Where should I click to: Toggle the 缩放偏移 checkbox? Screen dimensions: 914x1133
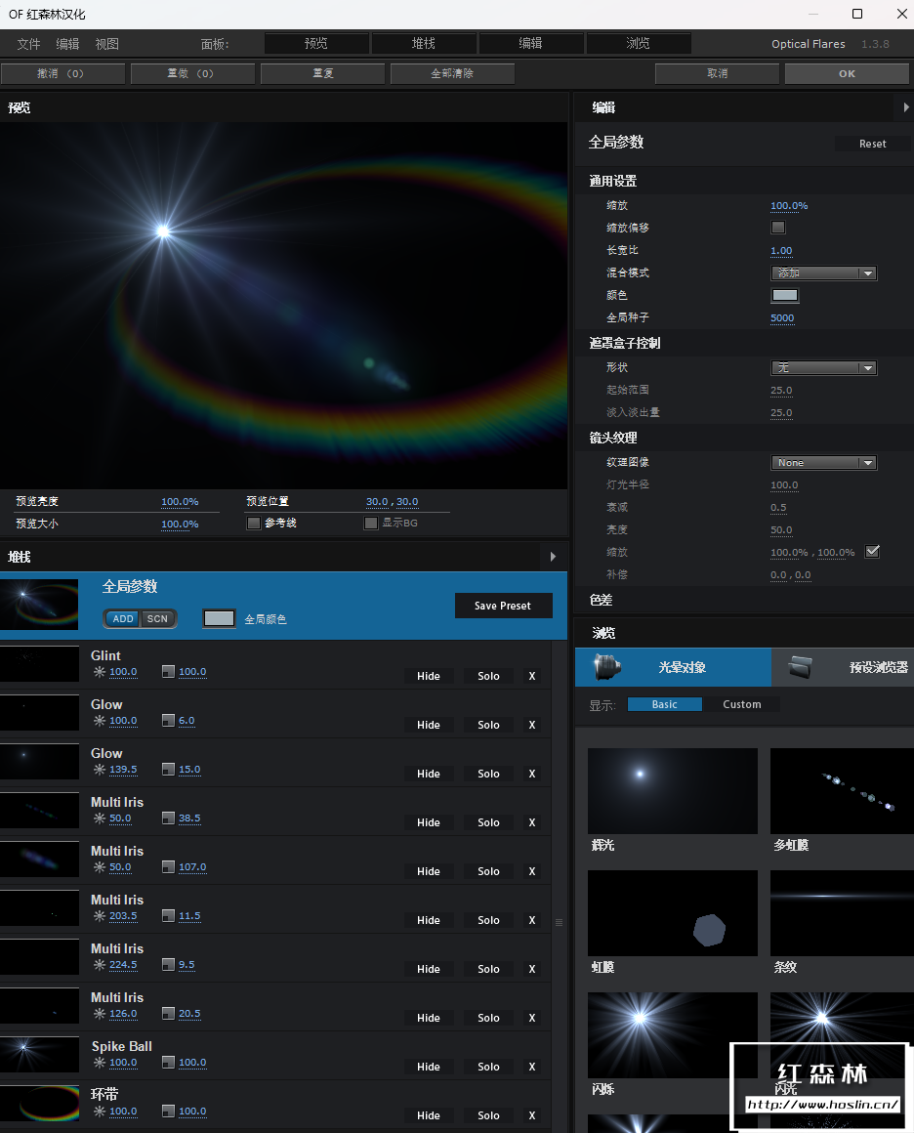pos(778,228)
